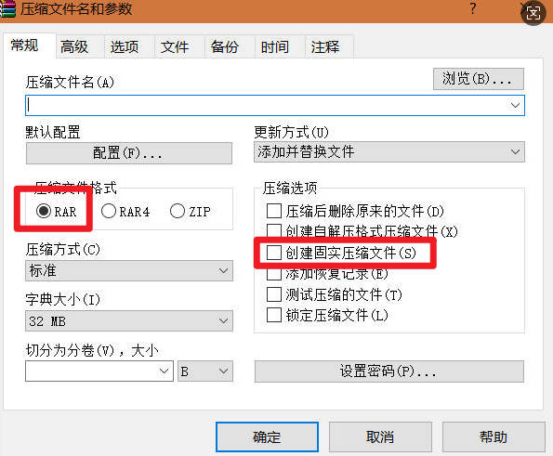Enable 创建自解压格式压缩文件(X)
The width and height of the screenshot is (553, 456).
click(x=274, y=230)
